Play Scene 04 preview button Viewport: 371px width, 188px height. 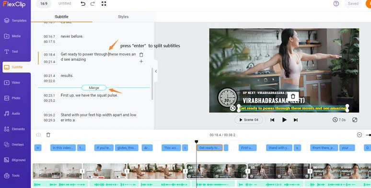(249, 120)
